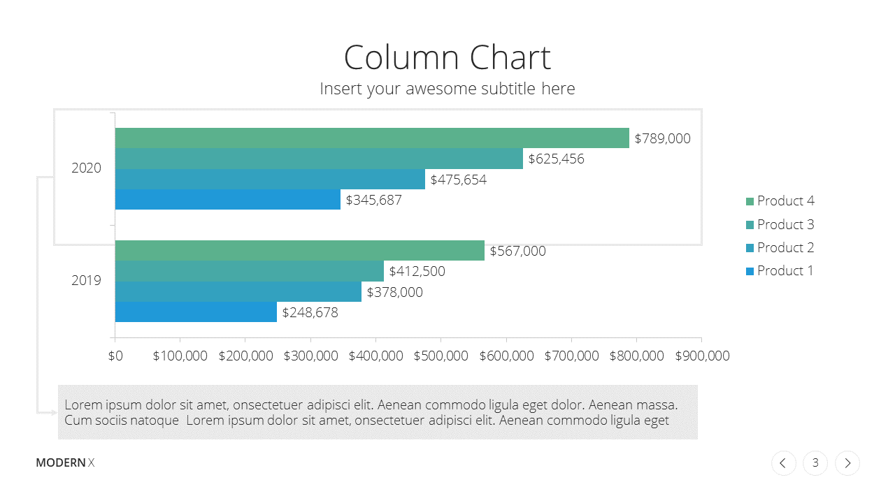Image resolution: width=895 pixels, height=503 pixels.
Task: Select the 2019 axis category label
Action: 86,281
